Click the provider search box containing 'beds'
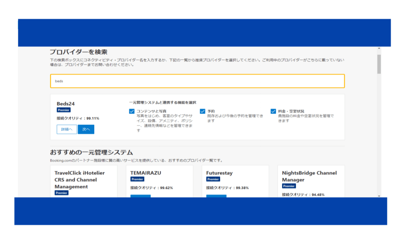 point(197,81)
